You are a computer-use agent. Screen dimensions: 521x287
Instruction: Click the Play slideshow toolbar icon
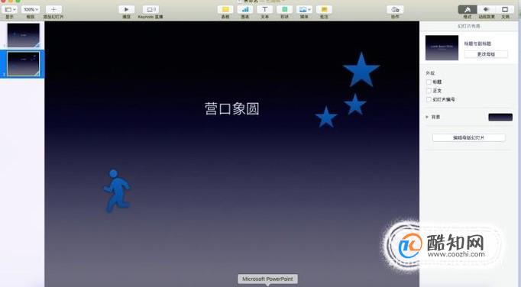click(x=127, y=10)
